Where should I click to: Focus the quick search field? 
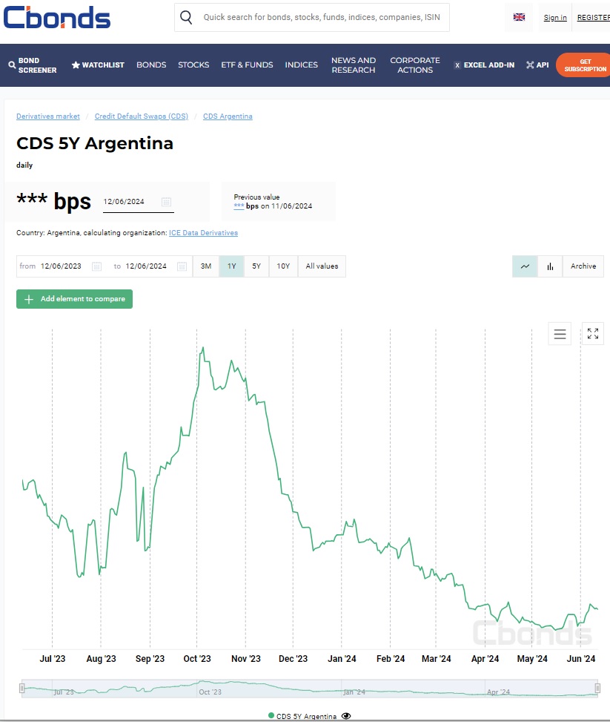322,18
